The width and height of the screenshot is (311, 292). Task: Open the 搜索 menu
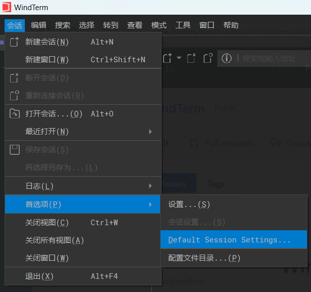click(62, 25)
